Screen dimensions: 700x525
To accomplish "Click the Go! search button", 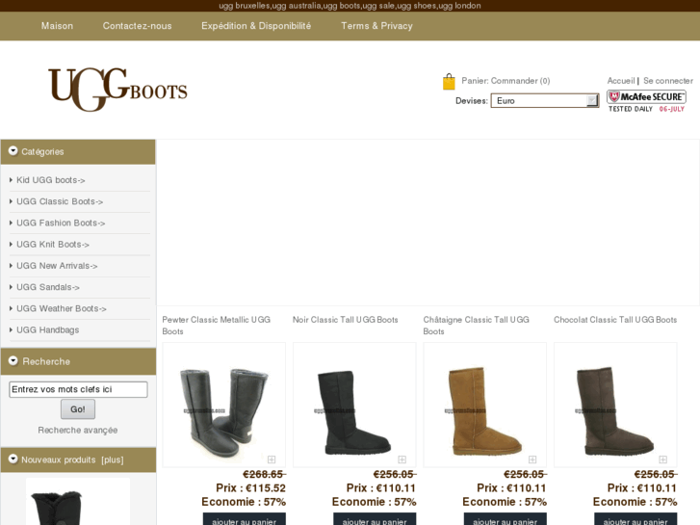I will coord(78,408).
